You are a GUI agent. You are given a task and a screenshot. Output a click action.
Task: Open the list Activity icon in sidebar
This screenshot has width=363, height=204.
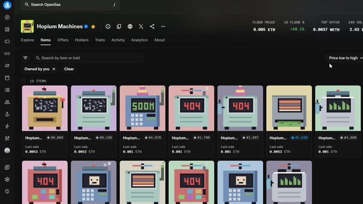point(7,90)
